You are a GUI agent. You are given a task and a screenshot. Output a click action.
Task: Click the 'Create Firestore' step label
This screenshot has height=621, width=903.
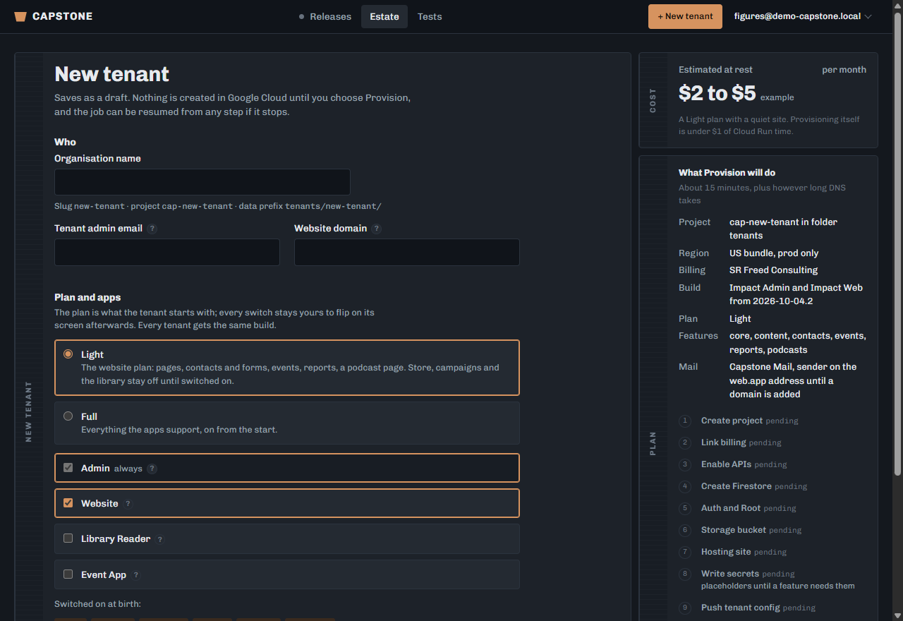click(737, 486)
